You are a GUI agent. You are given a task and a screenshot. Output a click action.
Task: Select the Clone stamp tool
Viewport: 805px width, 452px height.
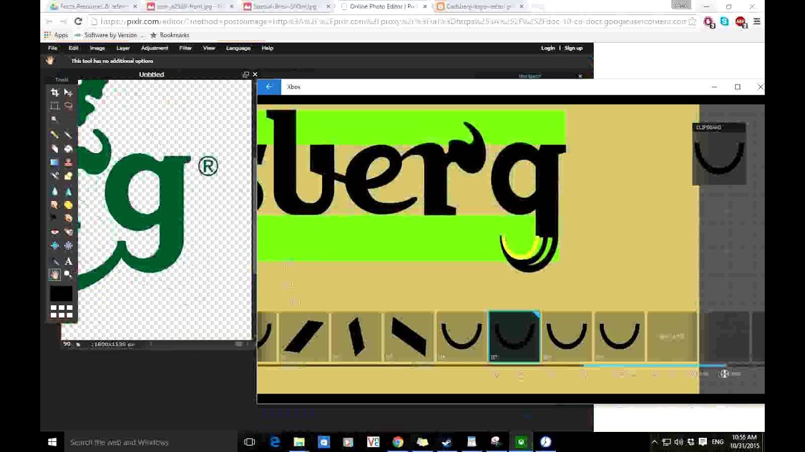pos(68,163)
